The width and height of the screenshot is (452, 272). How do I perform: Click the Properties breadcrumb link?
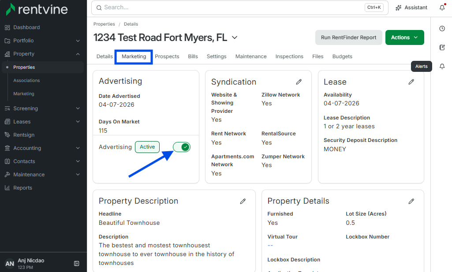104,24
